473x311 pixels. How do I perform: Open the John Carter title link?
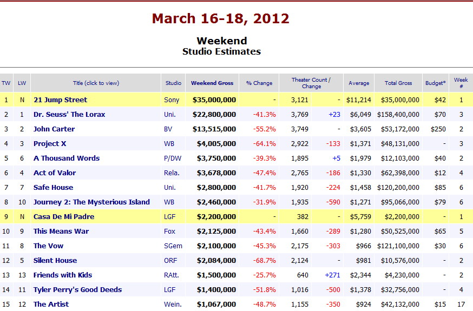tap(54, 129)
